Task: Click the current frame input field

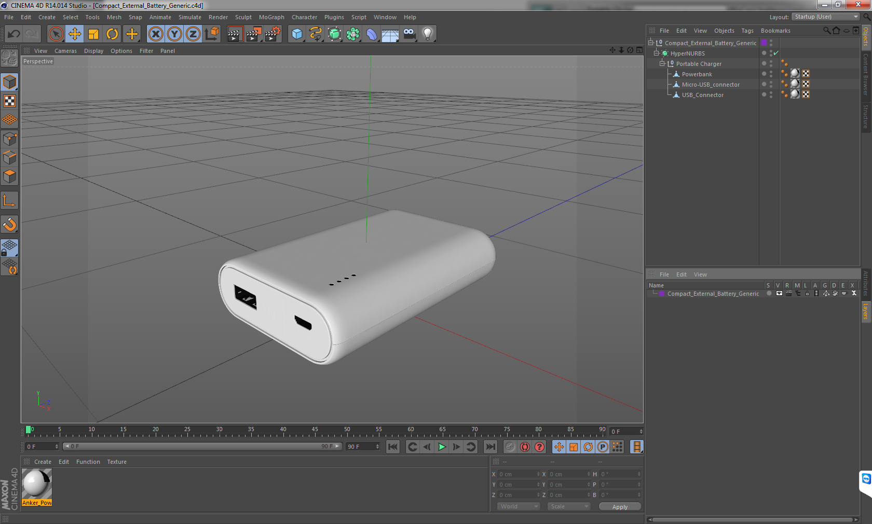Action: 626,432
